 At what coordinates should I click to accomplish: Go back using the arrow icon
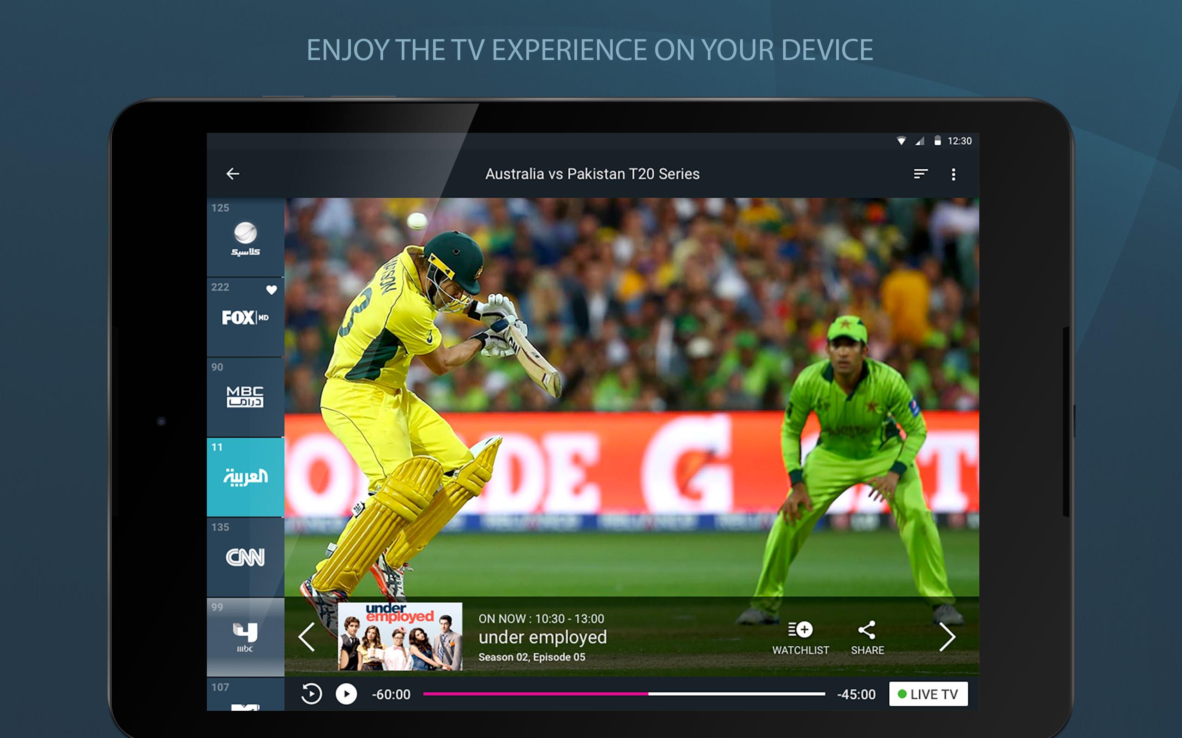(233, 174)
